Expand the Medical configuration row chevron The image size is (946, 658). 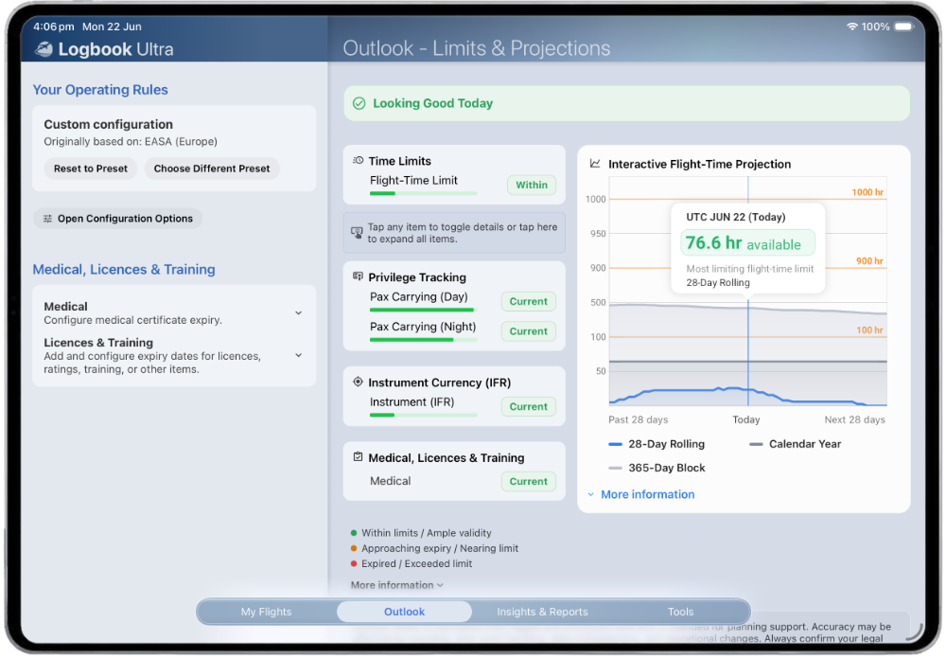(299, 313)
